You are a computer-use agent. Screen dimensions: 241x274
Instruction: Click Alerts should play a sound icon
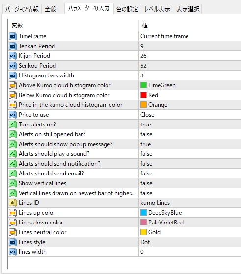(13, 154)
